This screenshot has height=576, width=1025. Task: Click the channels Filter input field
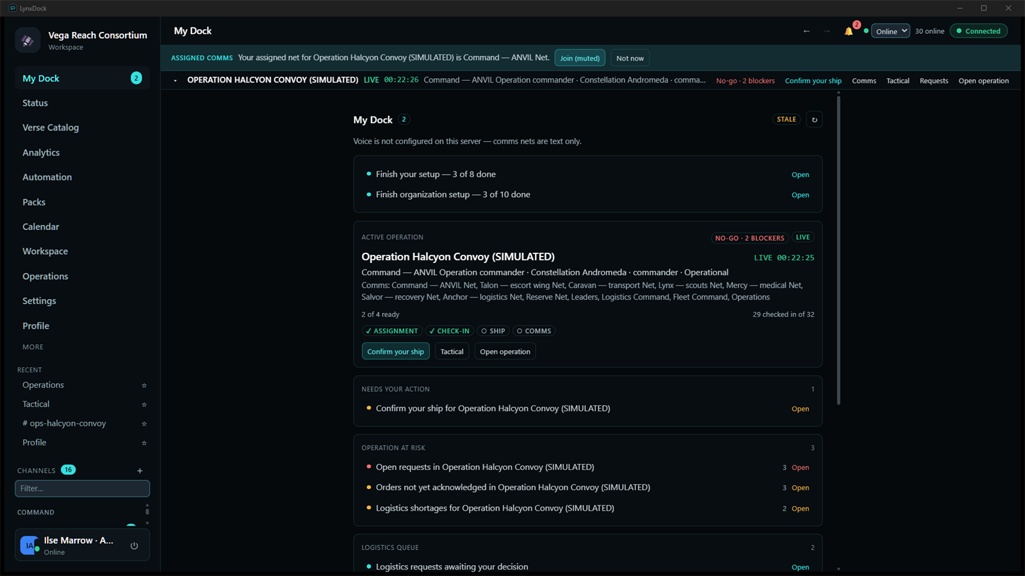click(82, 488)
